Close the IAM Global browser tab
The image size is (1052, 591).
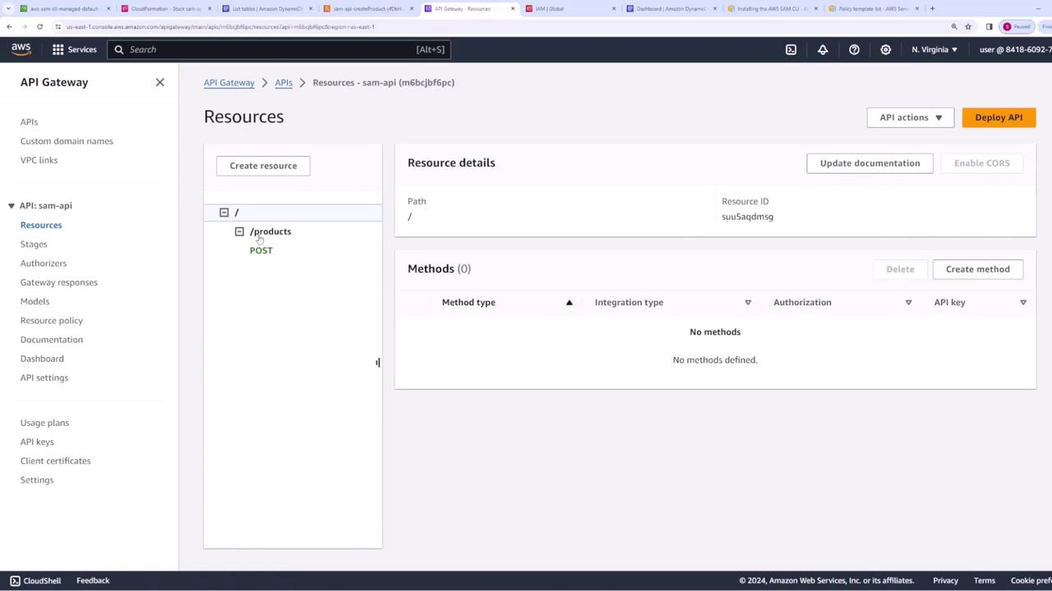click(614, 8)
